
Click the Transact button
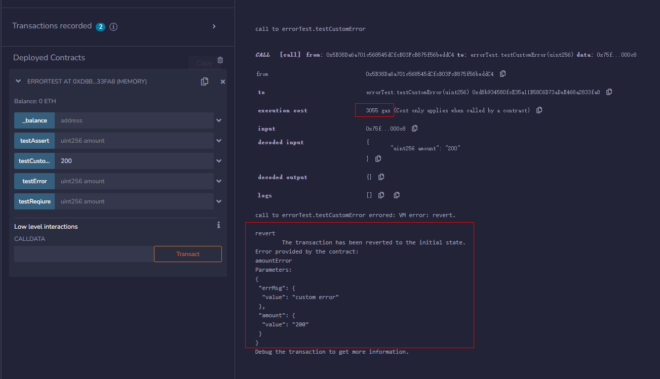(x=188, y=254)
